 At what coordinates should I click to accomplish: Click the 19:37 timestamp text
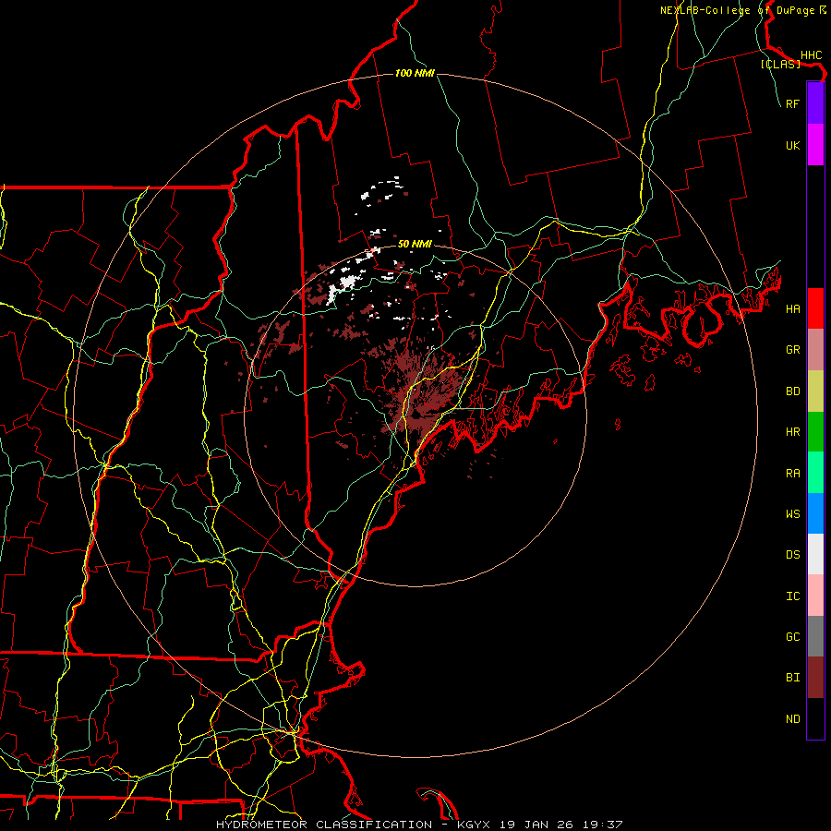tap(603, 825)
